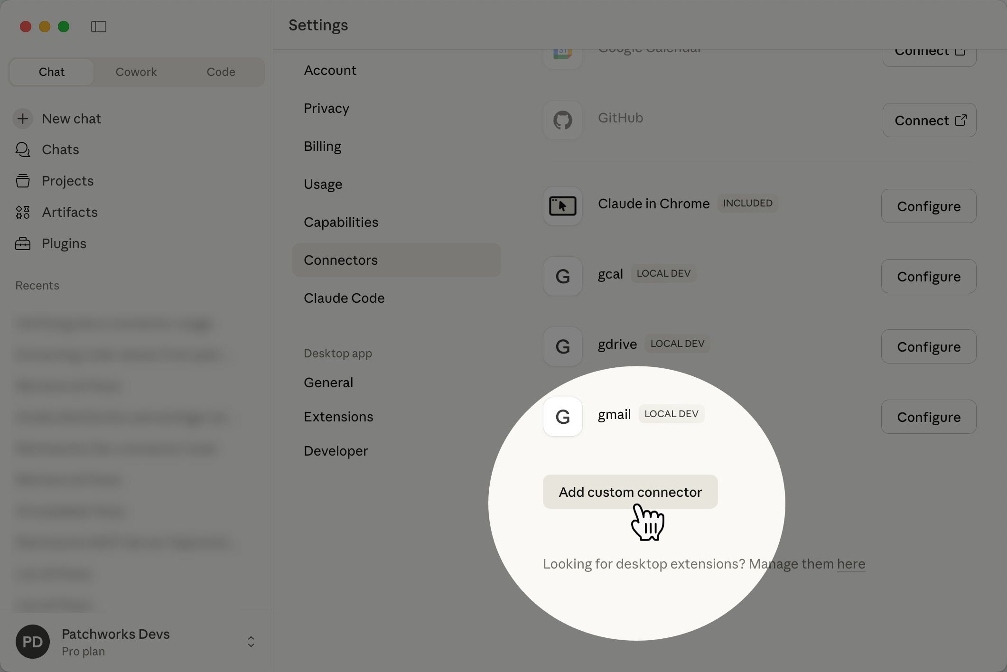Viewport: 1007px width, 672px height.
Task: Switch to the Cowork tab
Action: tap(136, 72)
